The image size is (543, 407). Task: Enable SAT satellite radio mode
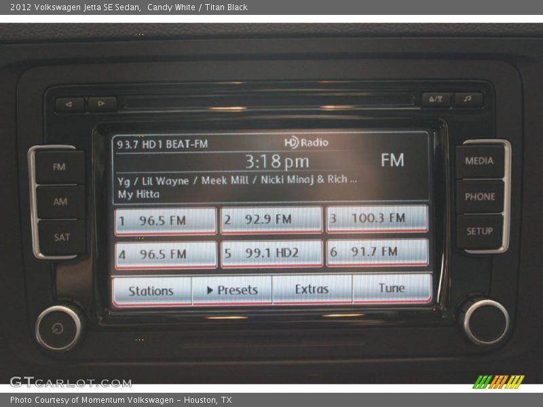pyautogui.click(x=59, y=234)
